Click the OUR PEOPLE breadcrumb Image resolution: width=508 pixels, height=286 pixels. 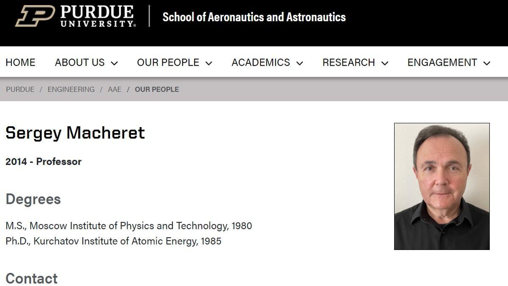coord(157,89)
